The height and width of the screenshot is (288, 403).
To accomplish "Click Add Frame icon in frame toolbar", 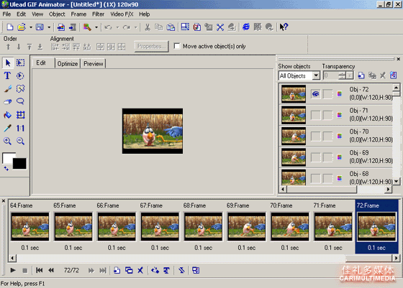I will [117, 270].
